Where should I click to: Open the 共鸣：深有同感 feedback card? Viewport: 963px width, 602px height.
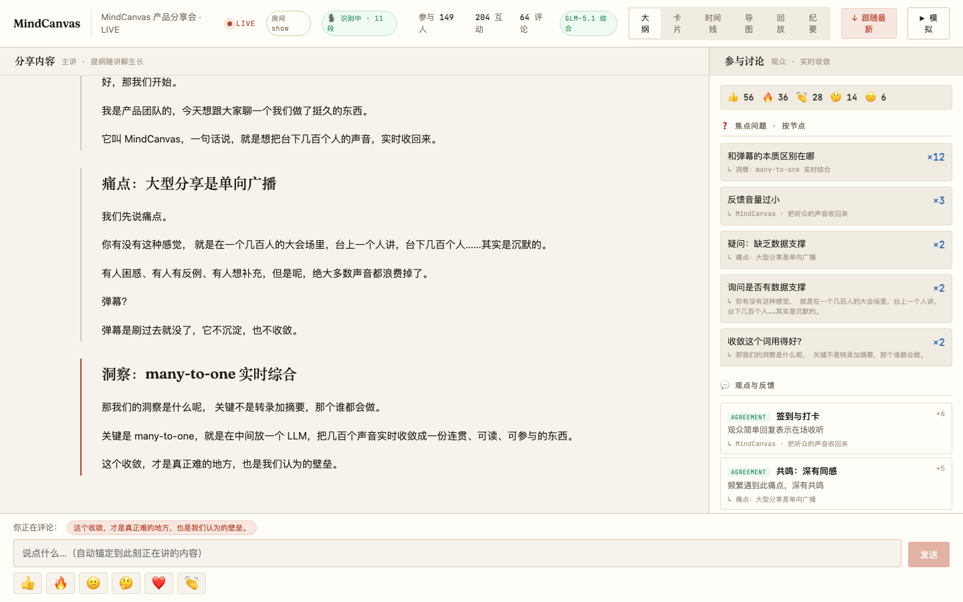tap(836, 484)
